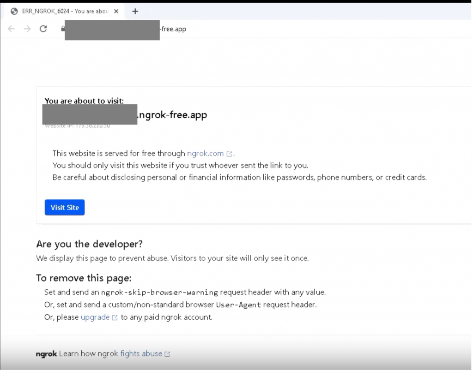The image size is (473, 371).
Task: Select the ERR_NGROK_6024 browser tab
Action: tap(65, 11)
